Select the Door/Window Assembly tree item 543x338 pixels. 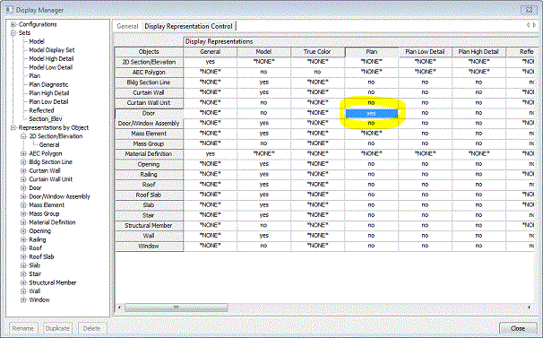[x=59, y=196]
